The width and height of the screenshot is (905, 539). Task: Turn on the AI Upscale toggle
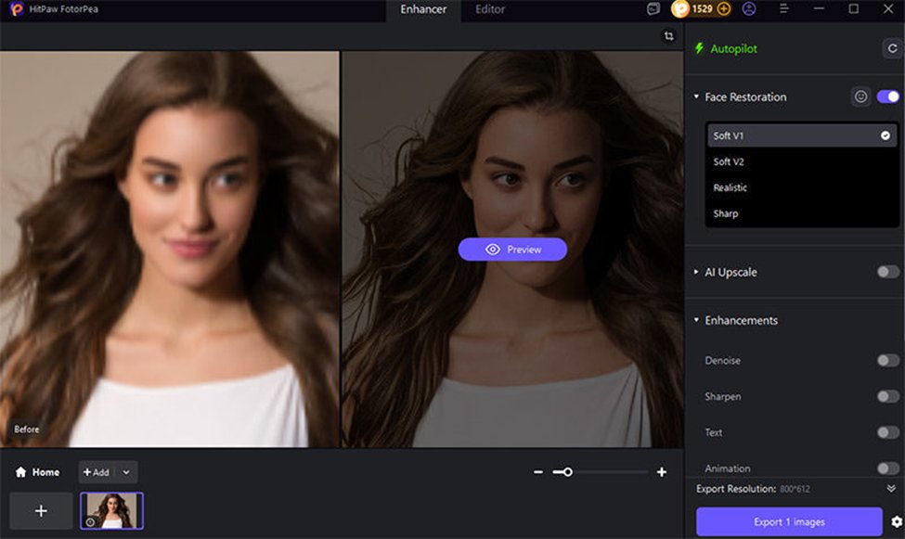pyautogui.click(x=888, y=272)
